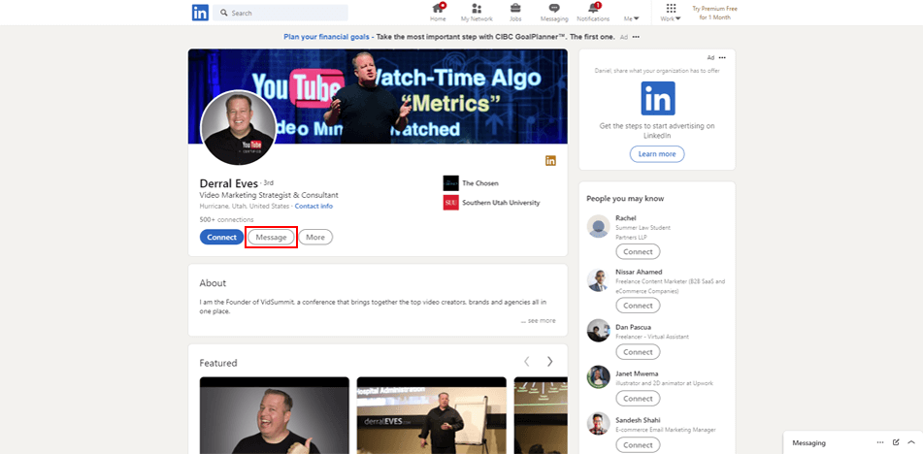Connect with Dan Pascua
Screen dimensions: 923x454
tap(638, 352)
